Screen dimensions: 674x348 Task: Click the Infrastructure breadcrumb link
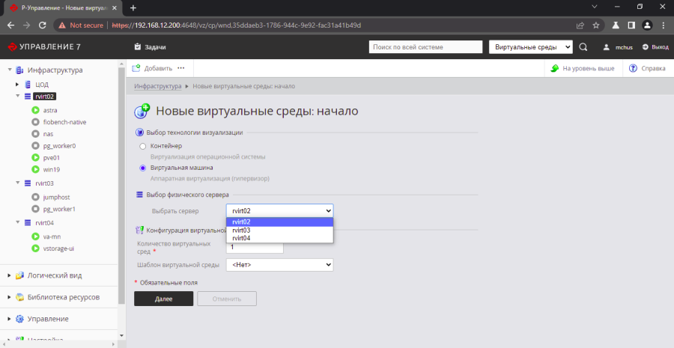[158, 87]
